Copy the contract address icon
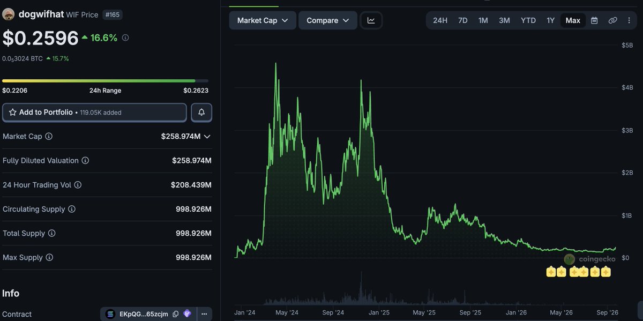643x321 pixels. tap(175, 314)
